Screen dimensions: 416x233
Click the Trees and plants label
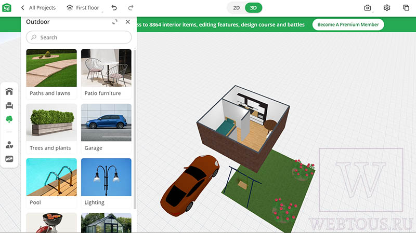(x=50, y=148)
